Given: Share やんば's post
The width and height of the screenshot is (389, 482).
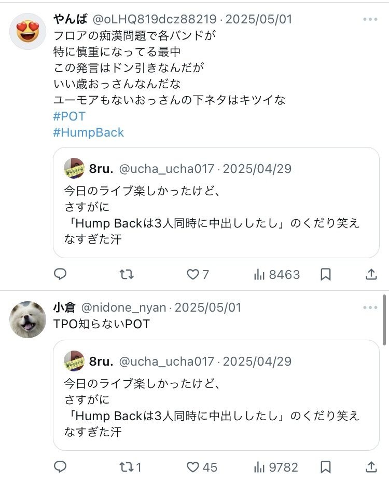Looking at the screenshot, I should click(371, 274).
